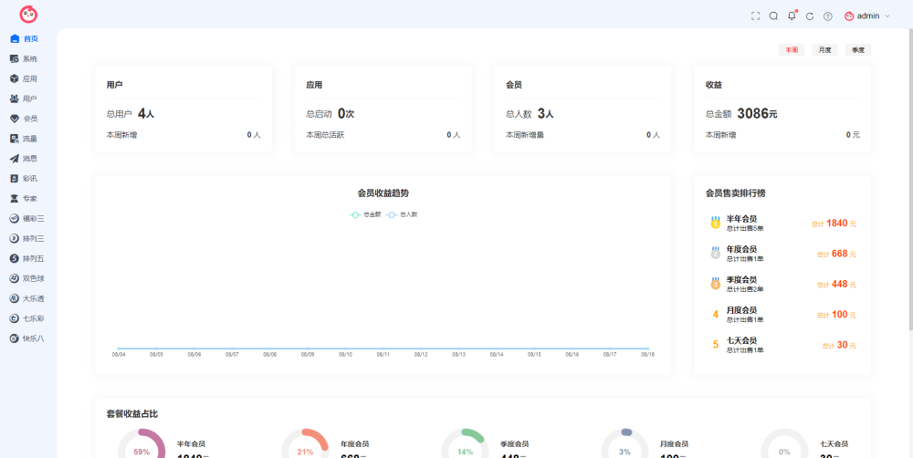Switch to the 月度 range button
Image resolution: width=913 pixels, height=458 pixels.
pos(824,50)
